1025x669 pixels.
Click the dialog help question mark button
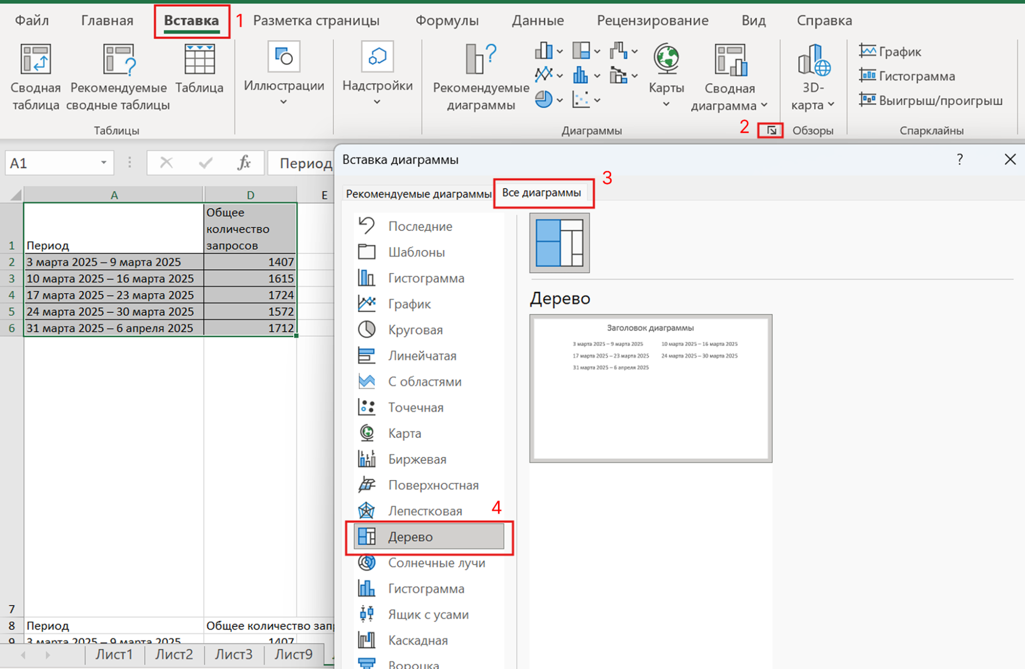959,159
